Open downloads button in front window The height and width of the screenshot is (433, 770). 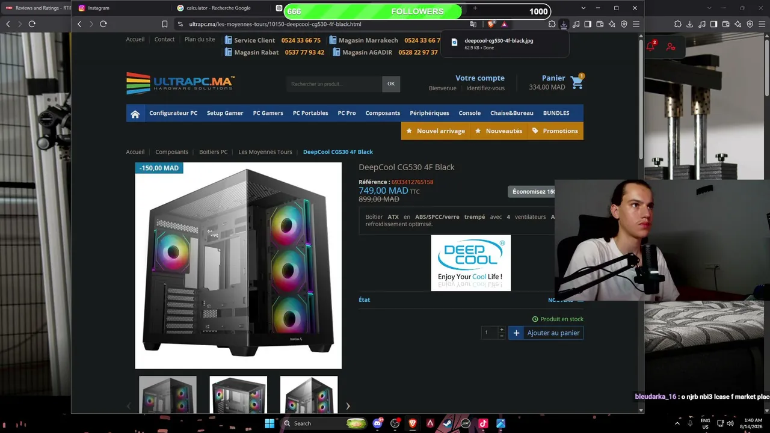pyautogui.click(x=564, y=24)
